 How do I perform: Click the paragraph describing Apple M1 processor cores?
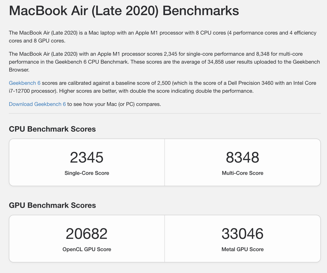(x=163, y=37)
